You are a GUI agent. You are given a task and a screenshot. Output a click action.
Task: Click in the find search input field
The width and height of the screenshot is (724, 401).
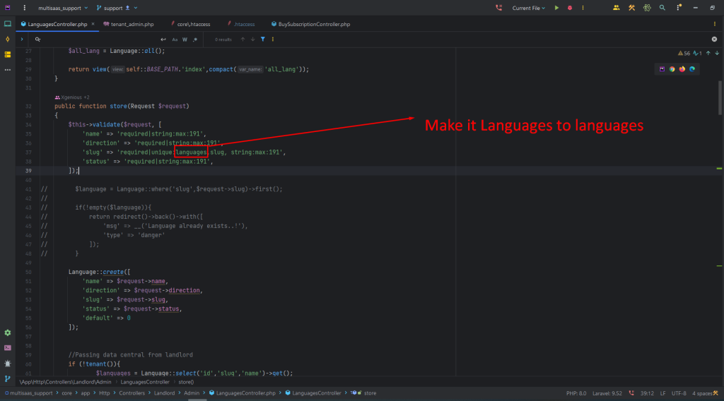pyautogui.click(x=99, y=40)
